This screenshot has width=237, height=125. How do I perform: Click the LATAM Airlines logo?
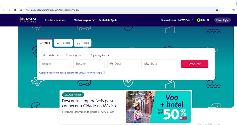point(28,20)
